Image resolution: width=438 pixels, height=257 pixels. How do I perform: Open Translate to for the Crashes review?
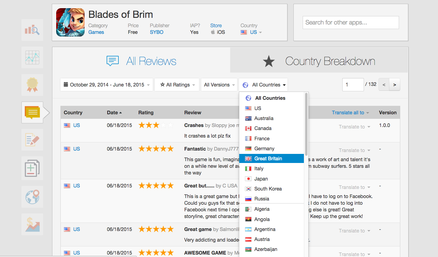(354, 127)
